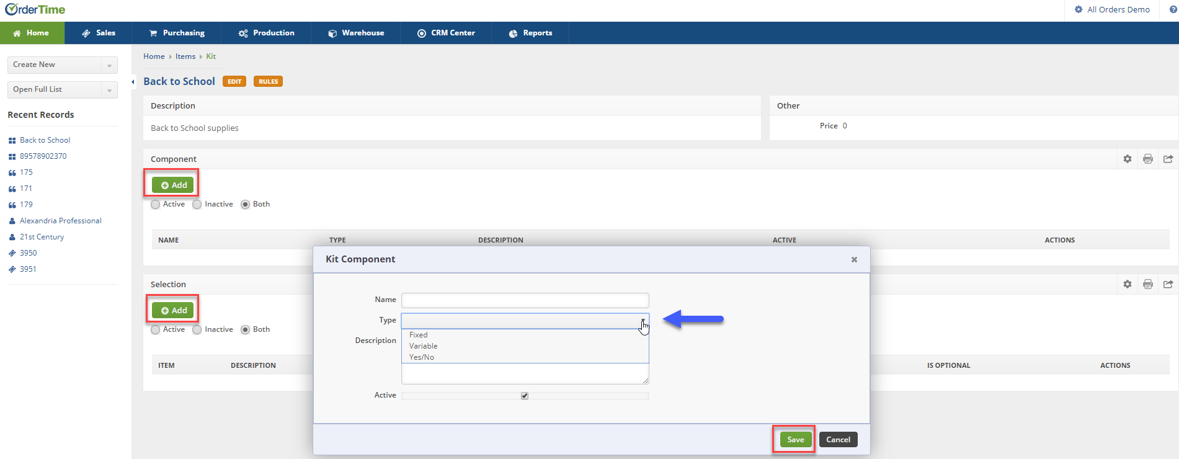Sort by NAME column header
This screenshot has width=1179, height=459.
click(169, 240)
